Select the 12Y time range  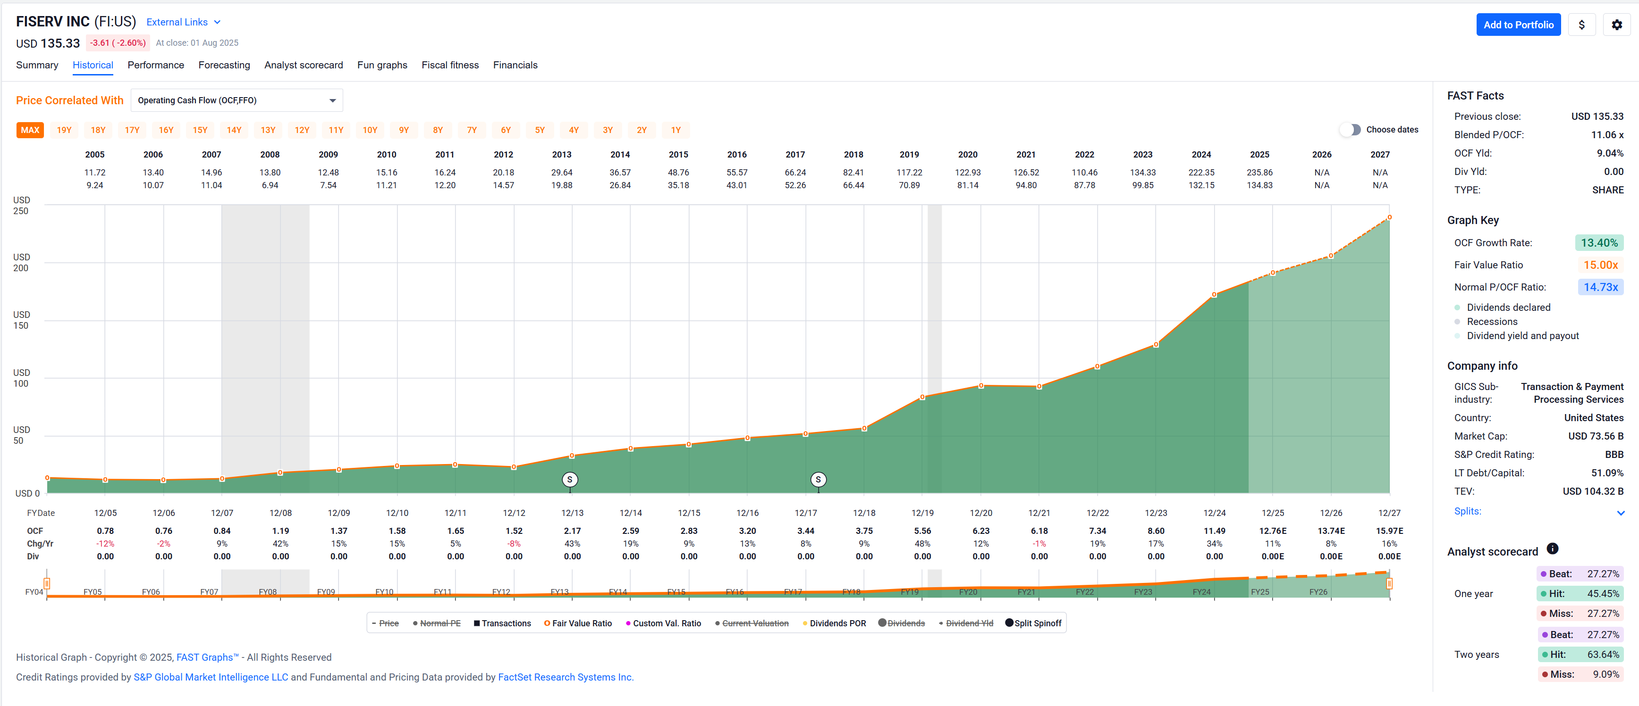(302, 130)
